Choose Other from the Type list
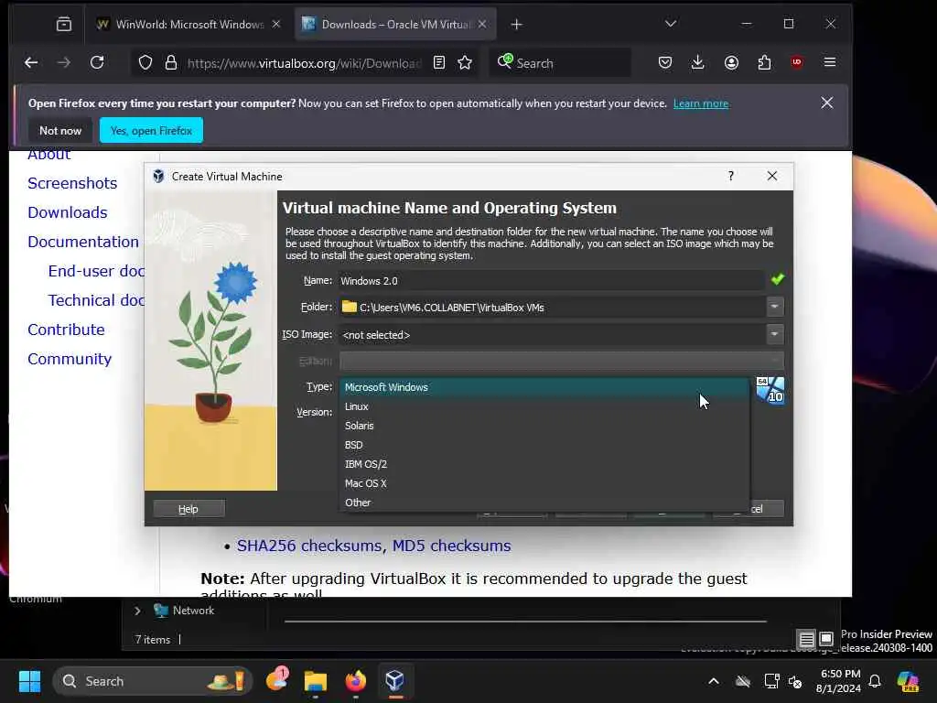 click(x=544, y=503)
